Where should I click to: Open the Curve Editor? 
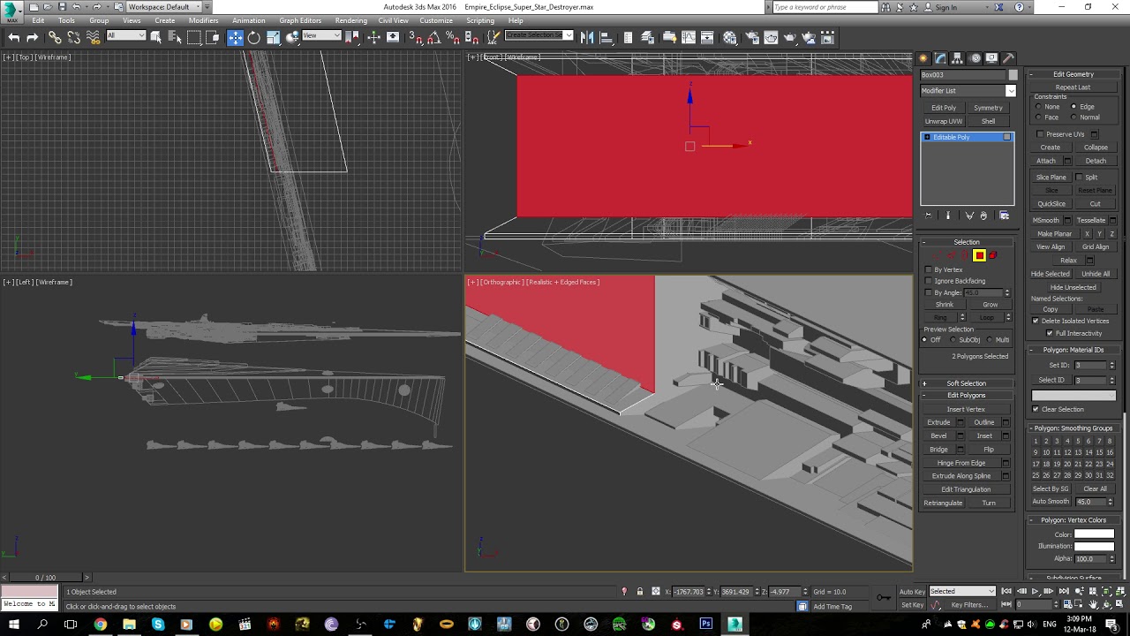coord(689,37)
